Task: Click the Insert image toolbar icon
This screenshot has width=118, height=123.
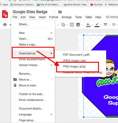Action: click(x=78, y=25)
